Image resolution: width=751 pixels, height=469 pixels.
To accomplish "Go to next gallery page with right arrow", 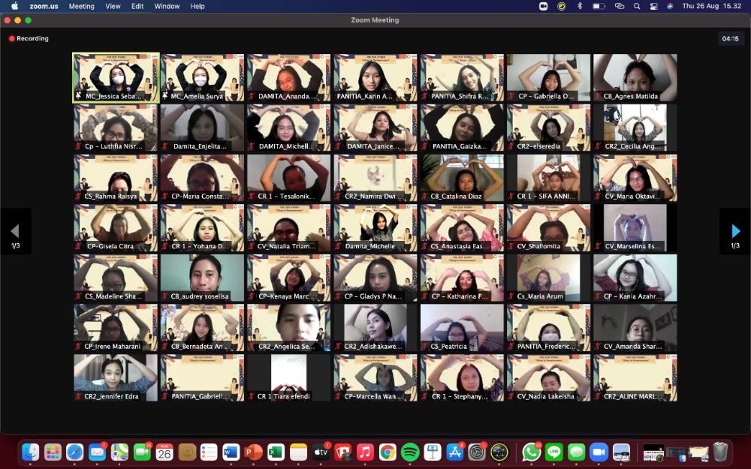I will tap(735, 231).
